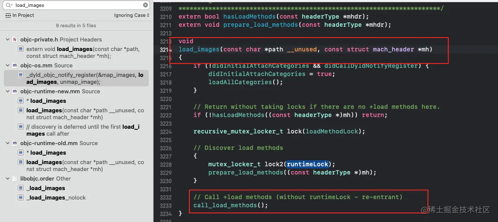The height and width of the screenshot is (222, 498).
Task: Click line number 3233 in gutter
Action: tap(166, 205)
